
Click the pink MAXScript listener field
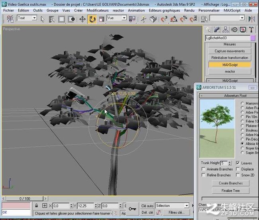click(16, 206)
